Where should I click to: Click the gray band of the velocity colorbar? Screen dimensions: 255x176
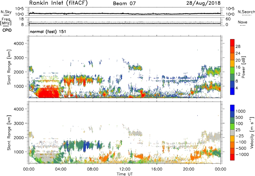pos(232,132)
